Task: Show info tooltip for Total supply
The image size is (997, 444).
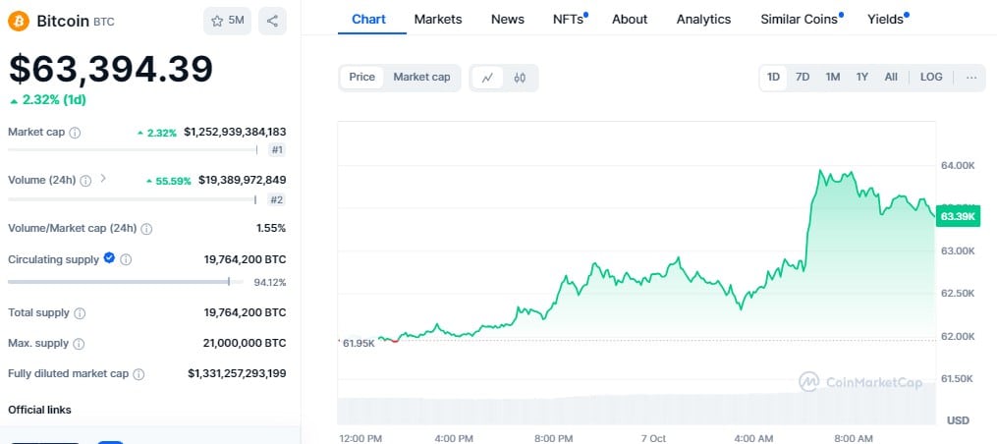Action: point(80,313)
